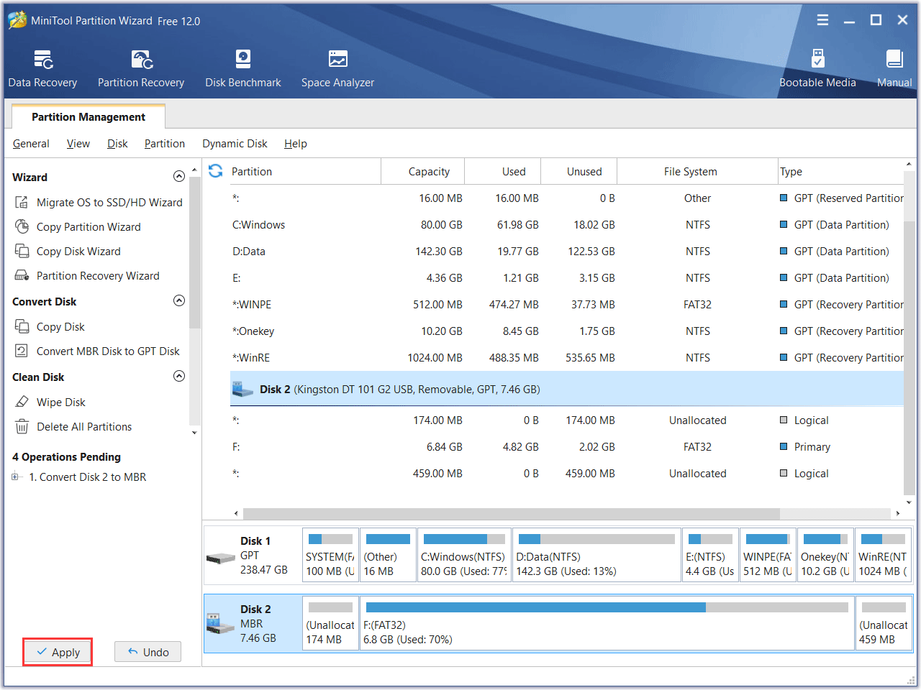Open Data Recovery tool

click(x=42, y=69)
